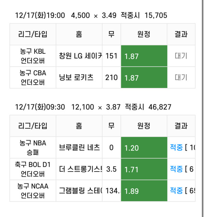Viewport: 205px width, 217px height.
Task: Open the 창원 LG 세이커스 home team cell
Action: pos(79,56)
